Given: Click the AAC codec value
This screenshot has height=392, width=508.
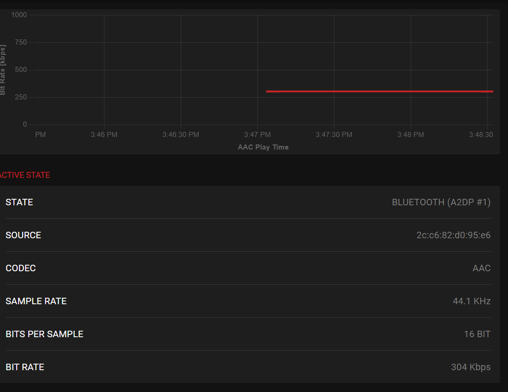Looking at the screenshot, I should (482, 268).
